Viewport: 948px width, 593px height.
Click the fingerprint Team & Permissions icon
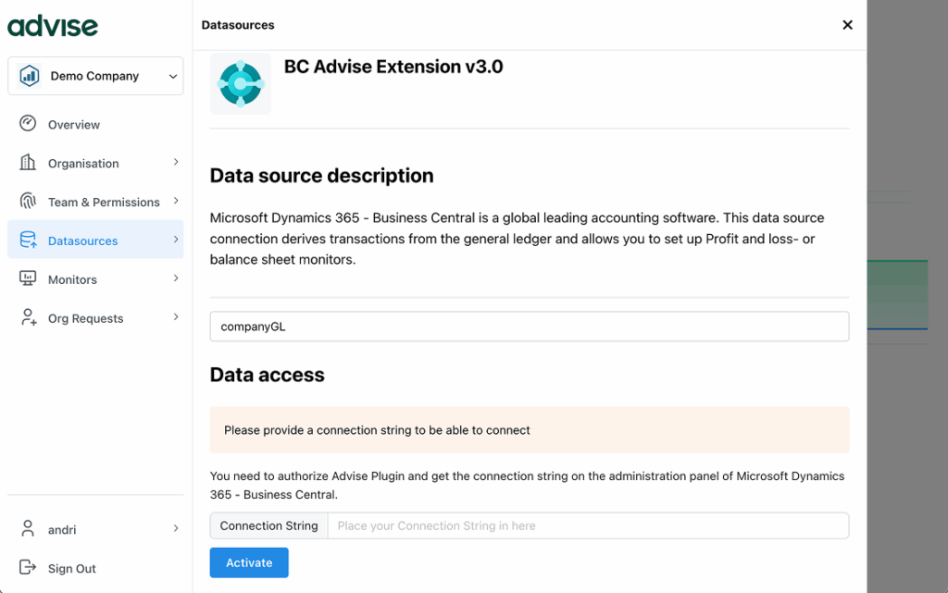coord(28,202)
